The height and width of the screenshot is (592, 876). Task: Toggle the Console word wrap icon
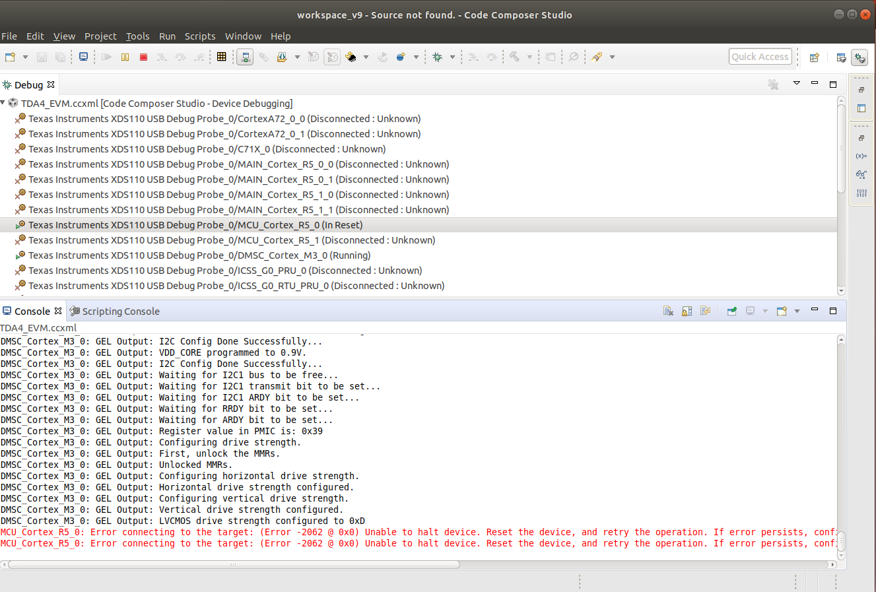(705, 311)
